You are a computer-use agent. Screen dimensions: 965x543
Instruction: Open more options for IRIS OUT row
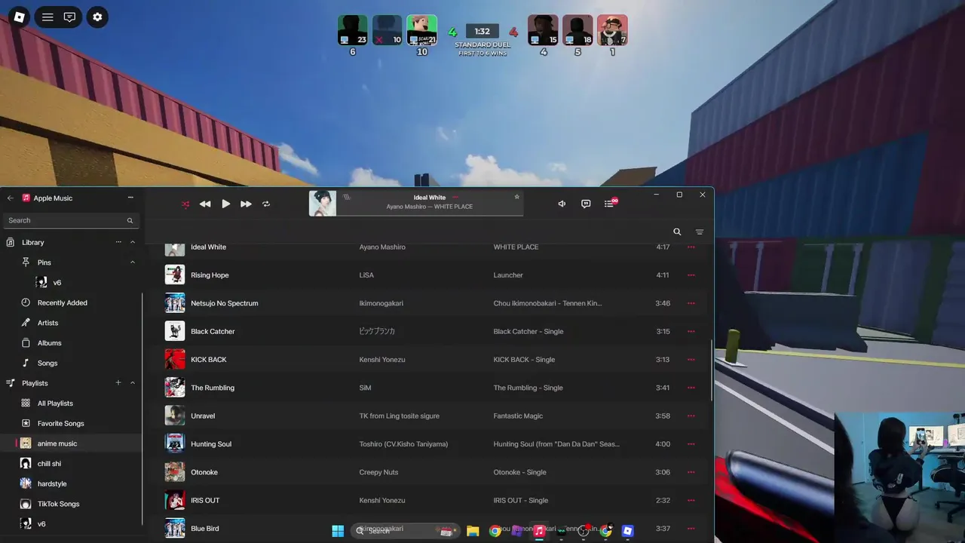[691, 501]
